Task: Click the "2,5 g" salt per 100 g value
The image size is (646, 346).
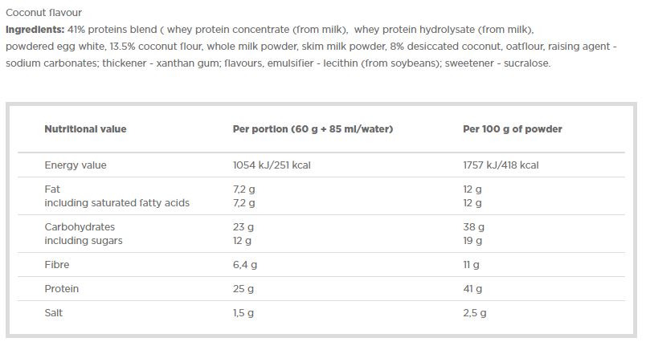Action: 475,312
